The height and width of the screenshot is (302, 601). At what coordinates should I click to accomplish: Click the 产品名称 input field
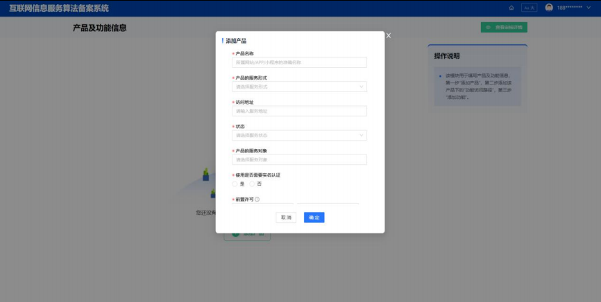tap(299, 62)
